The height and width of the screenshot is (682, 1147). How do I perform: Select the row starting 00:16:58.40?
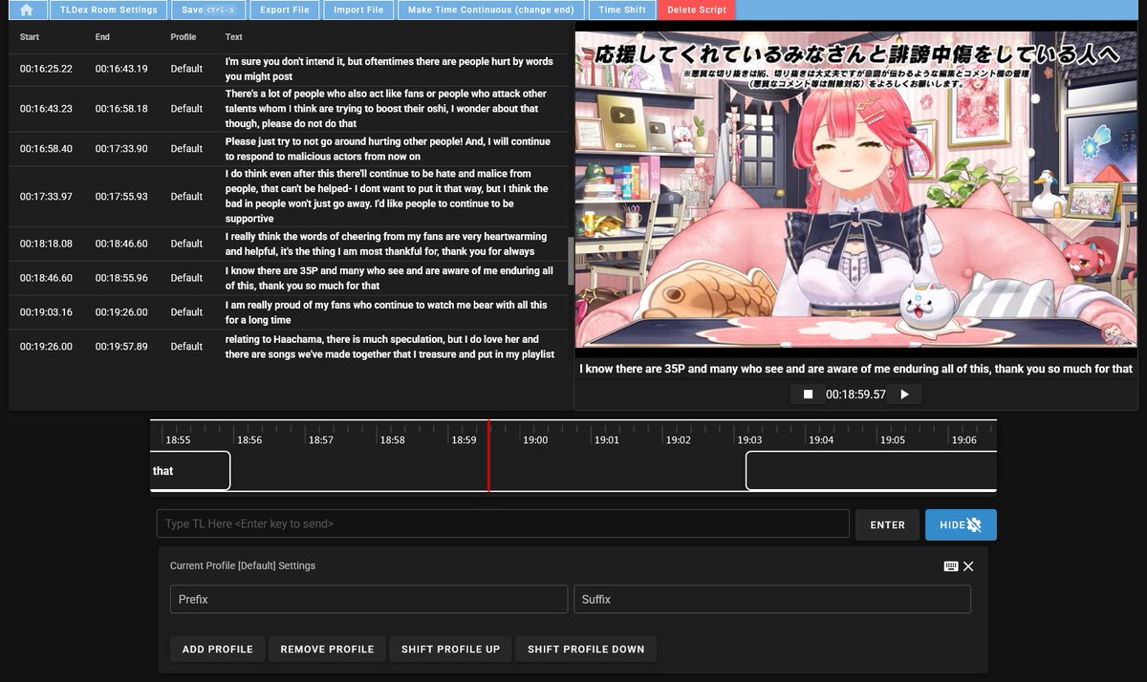[288, 149]
